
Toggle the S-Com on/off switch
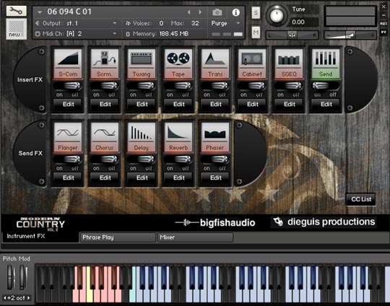[x=68, y=86]
